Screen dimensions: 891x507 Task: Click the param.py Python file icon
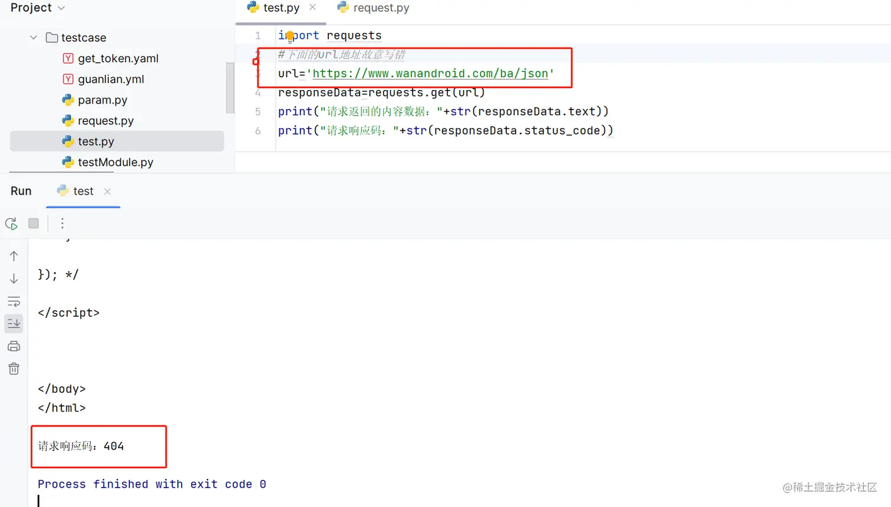[x=68, y=100]
